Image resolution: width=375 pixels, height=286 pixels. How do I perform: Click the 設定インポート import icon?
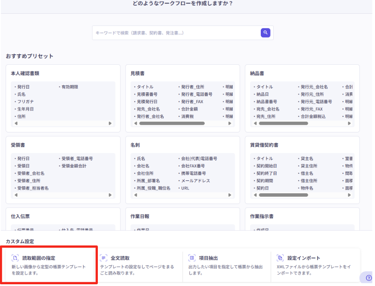tap(280, 258)
